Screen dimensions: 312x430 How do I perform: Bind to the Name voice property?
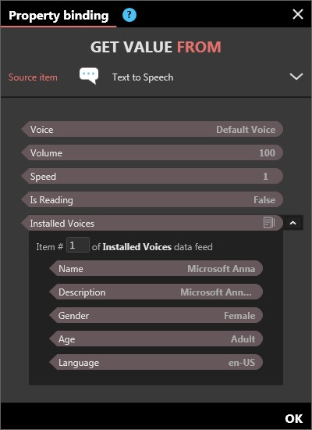tap(156, 268)
